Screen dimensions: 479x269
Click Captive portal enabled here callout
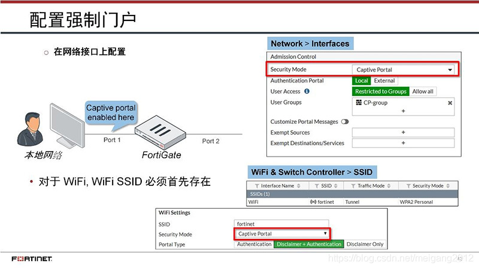point(111,112)
